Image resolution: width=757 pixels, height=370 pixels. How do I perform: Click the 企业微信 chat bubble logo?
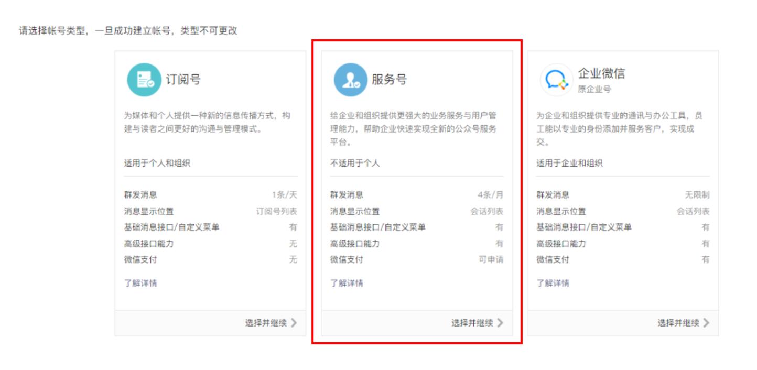556,80
